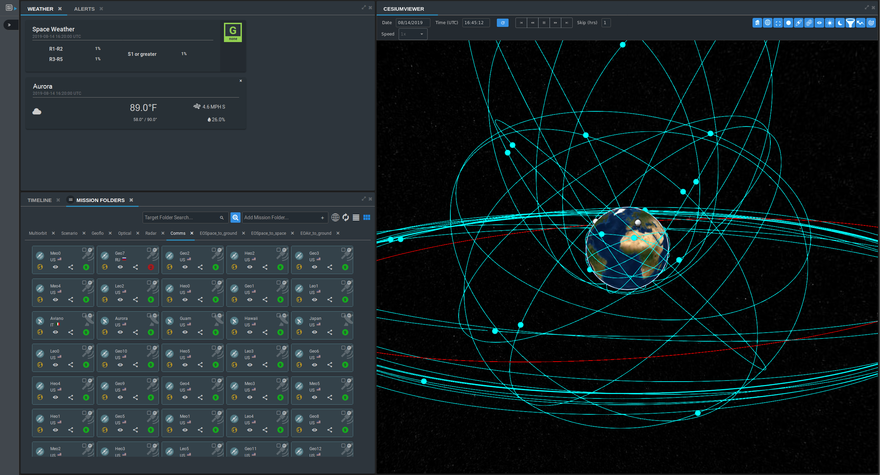Click the green status badge on Geo3 card
This screenshot has width=880, height=475.
(x=345, y=267)
